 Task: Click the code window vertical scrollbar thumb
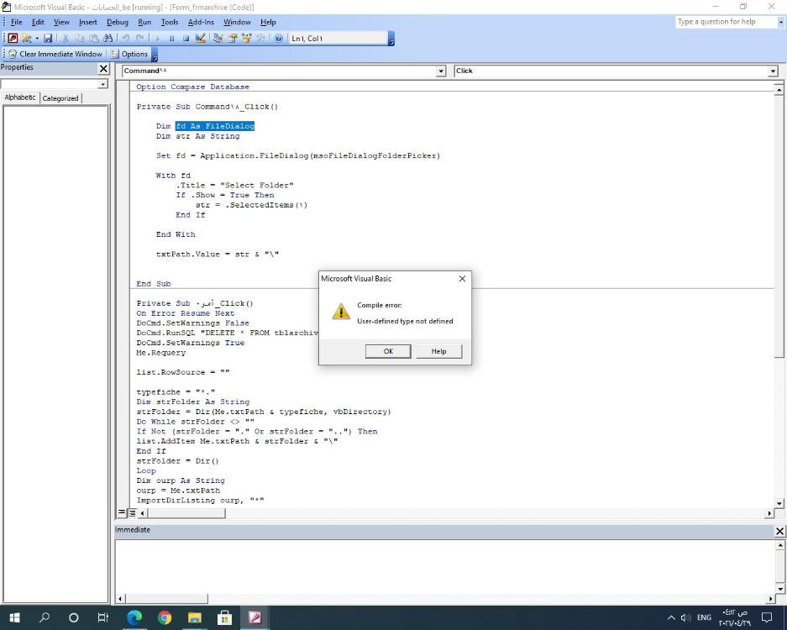point(779,227)
